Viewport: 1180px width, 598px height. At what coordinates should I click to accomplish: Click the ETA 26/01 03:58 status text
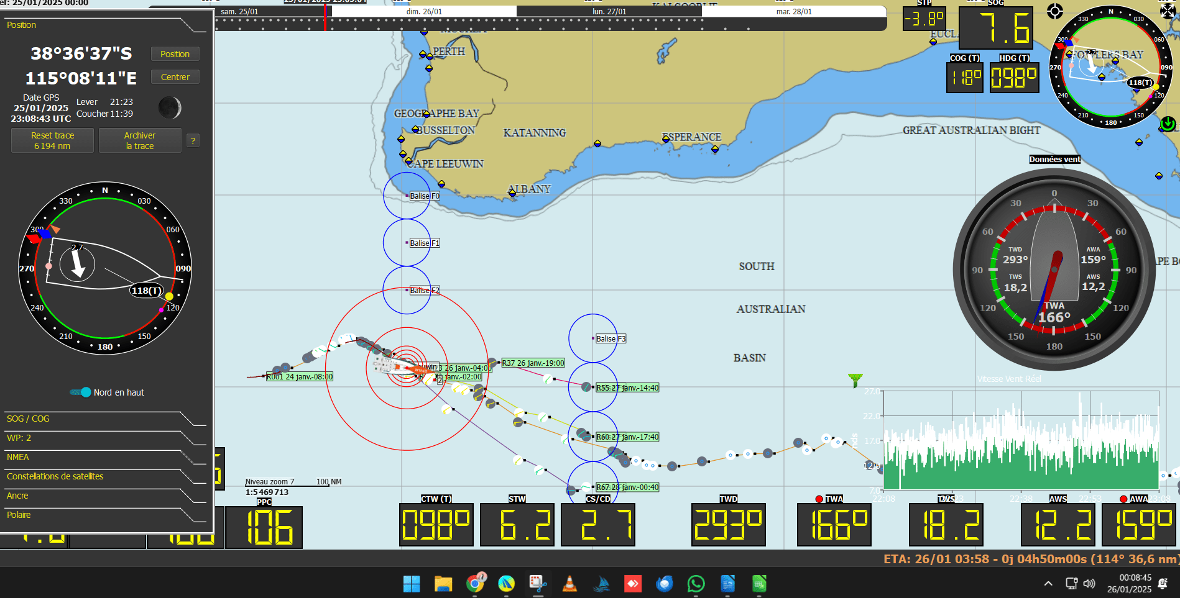(x=1030, y=559)
